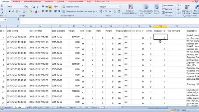Open number format dropdown Общий
Image resolution: width=199 pixels, height=112 pixels.
(119, 7)
